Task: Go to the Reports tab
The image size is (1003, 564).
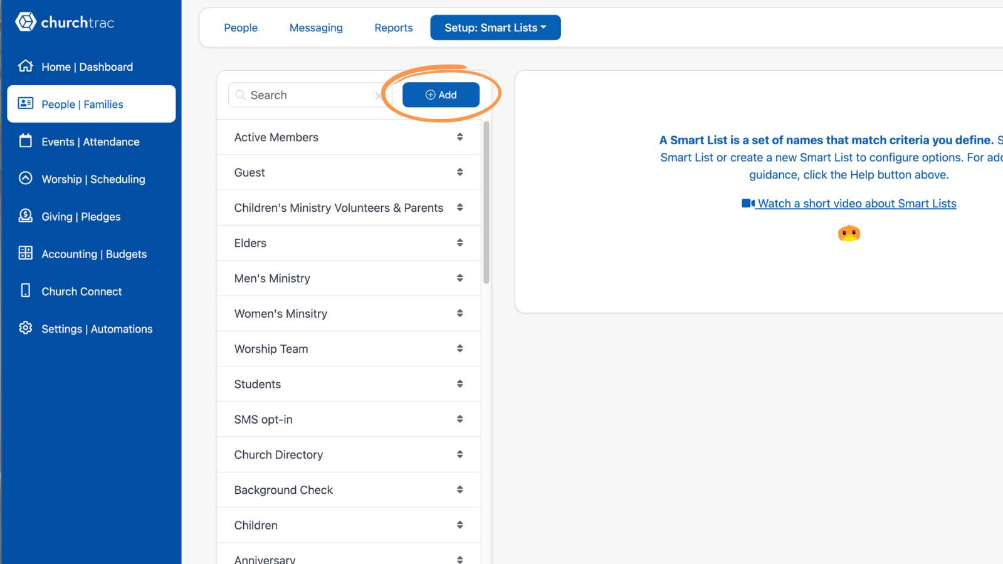Action: click(x=394, y=28)
